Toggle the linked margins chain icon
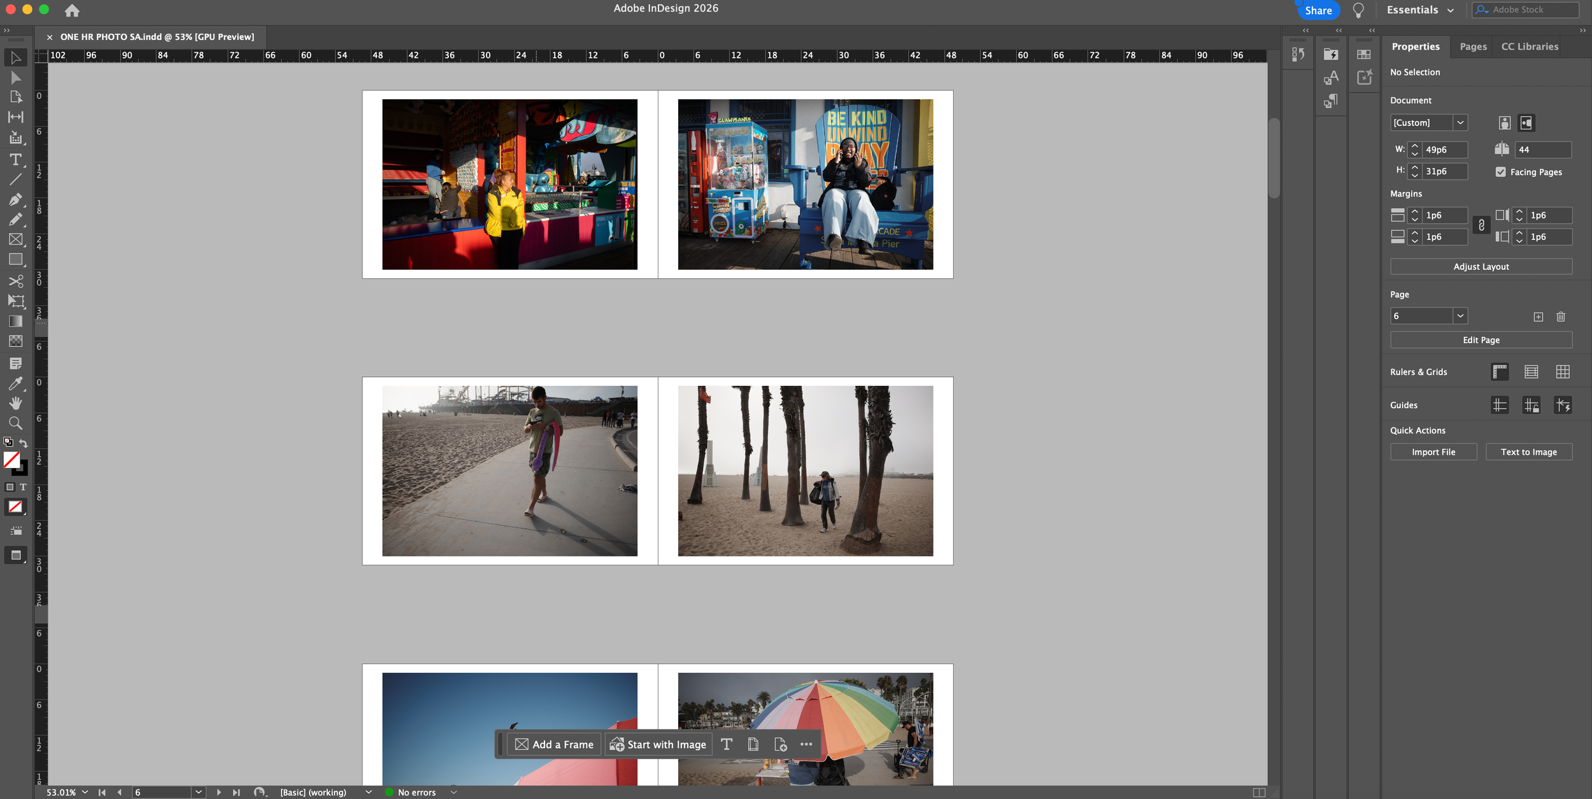The height and width of the screenshot is (799, 1592). pyautogui.click(x=1481, y=225)
